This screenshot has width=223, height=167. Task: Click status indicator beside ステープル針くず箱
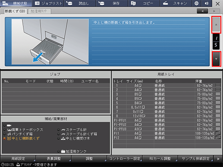[59, 134]
